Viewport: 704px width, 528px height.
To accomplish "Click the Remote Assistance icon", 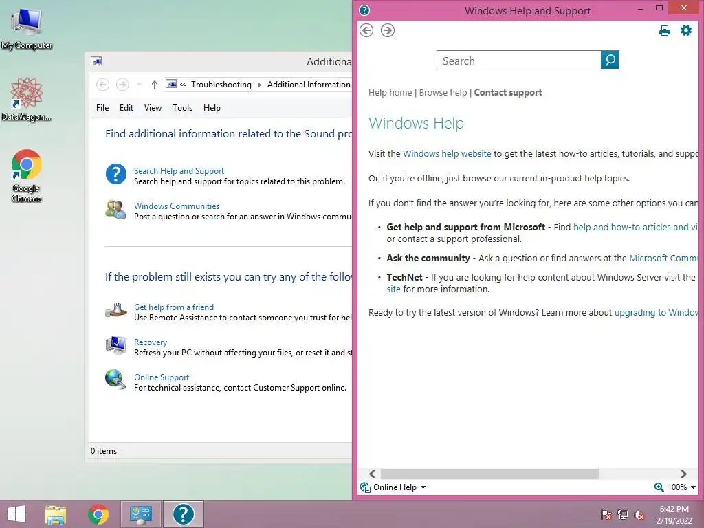I will click(x=115, y=310).
